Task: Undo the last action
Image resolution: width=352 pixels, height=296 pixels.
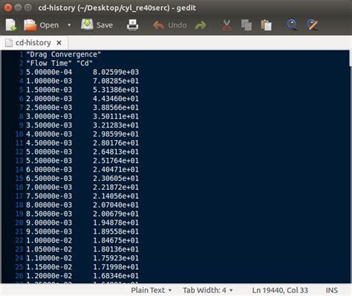Action: click(x=170, y=25)
